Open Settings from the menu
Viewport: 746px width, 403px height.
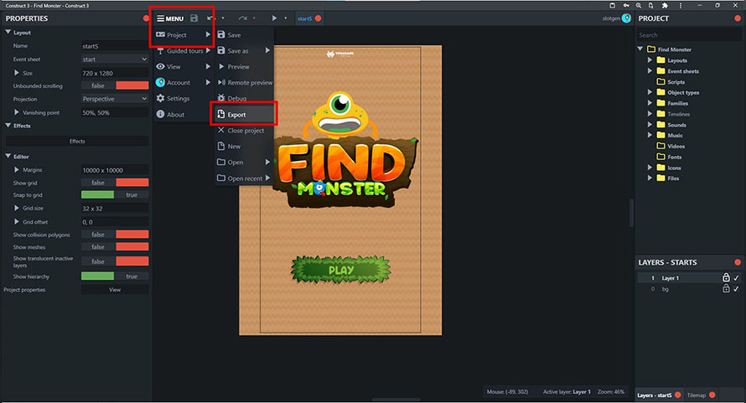pos(183,99)
